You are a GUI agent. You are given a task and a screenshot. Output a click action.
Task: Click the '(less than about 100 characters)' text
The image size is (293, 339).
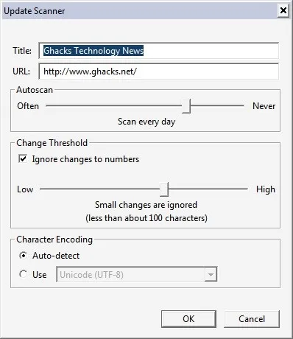pyautogui.click(x=146, y=218)
